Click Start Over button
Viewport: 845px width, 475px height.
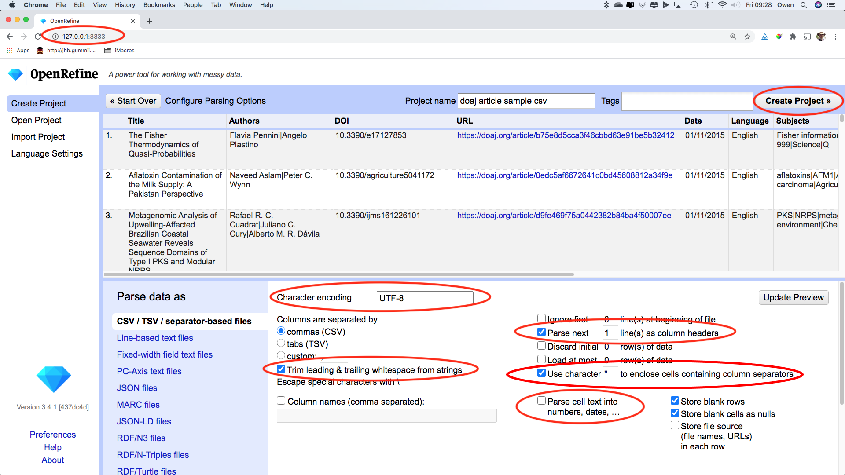tap(132, 101)
